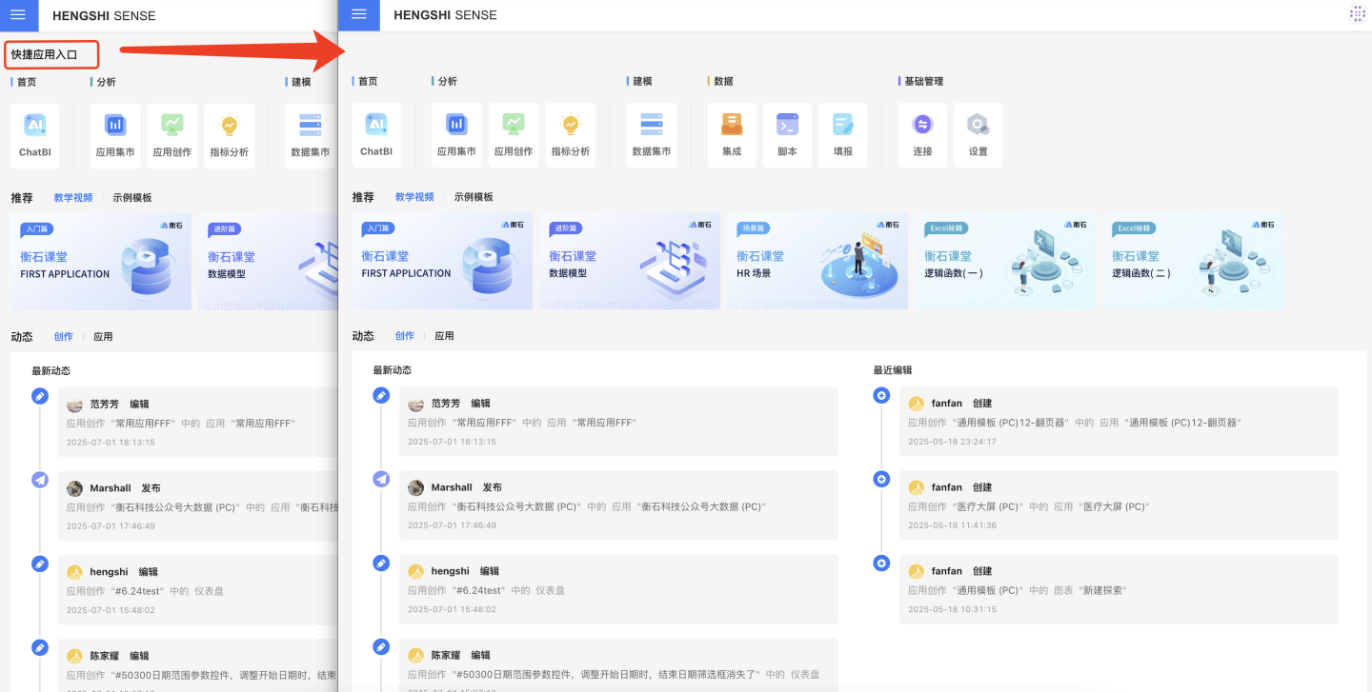Click the 填报 data entry icon

(x=842, y=133)
